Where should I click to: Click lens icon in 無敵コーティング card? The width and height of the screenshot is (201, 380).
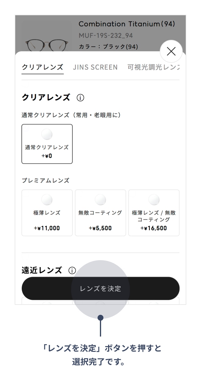tap(100, 200)
